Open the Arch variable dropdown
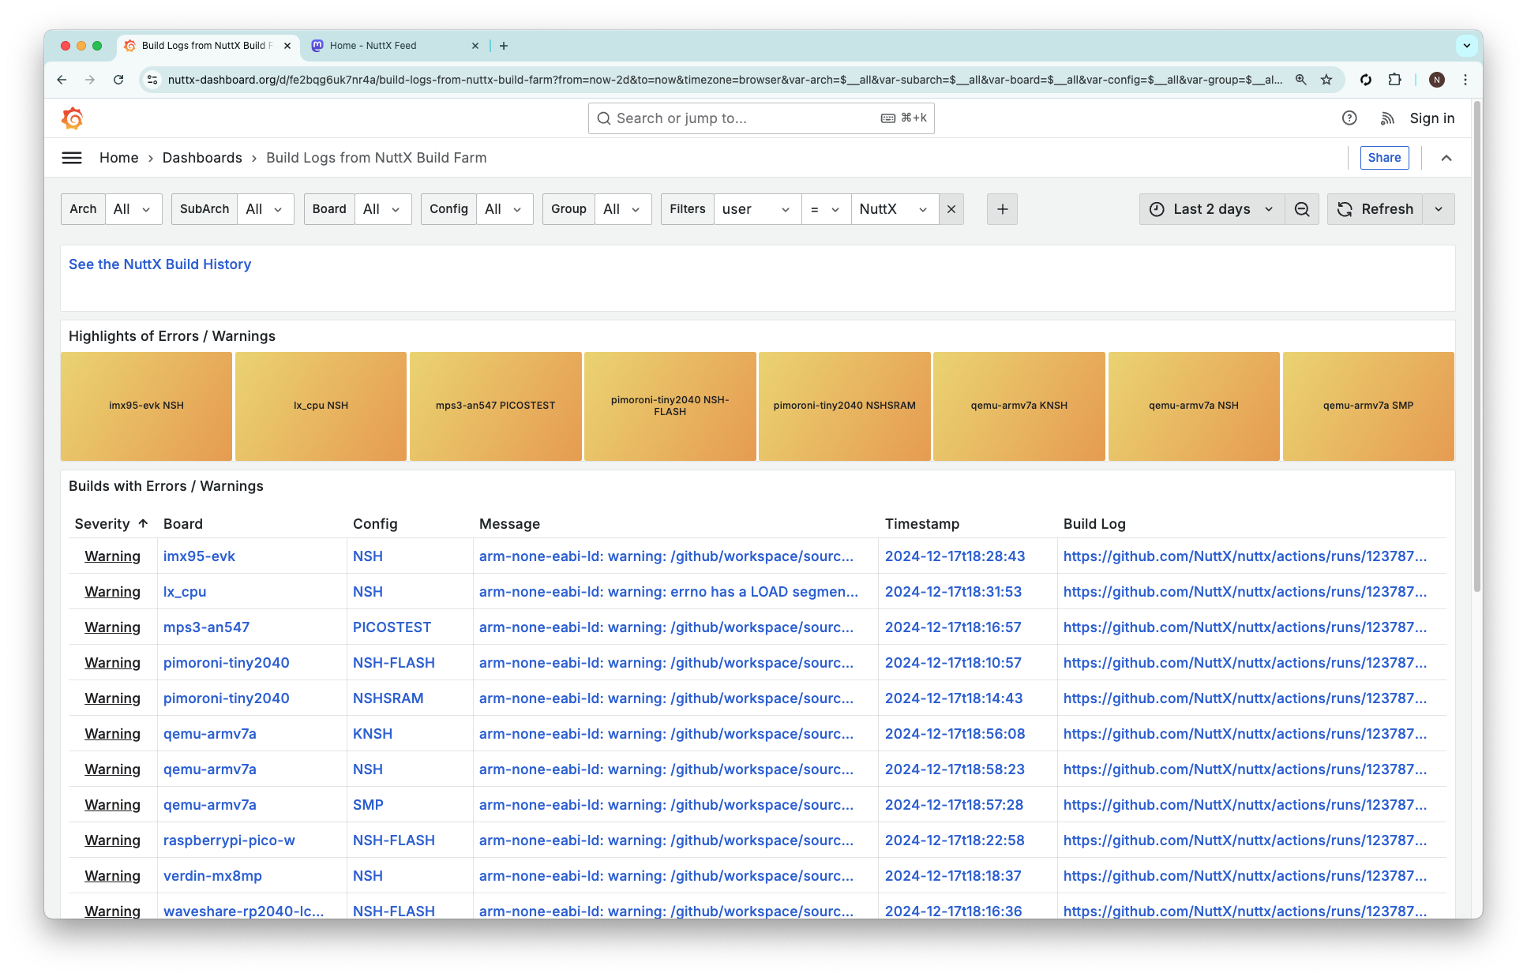The width and height of the screenshot is (1527, 977). click(133, 209)
